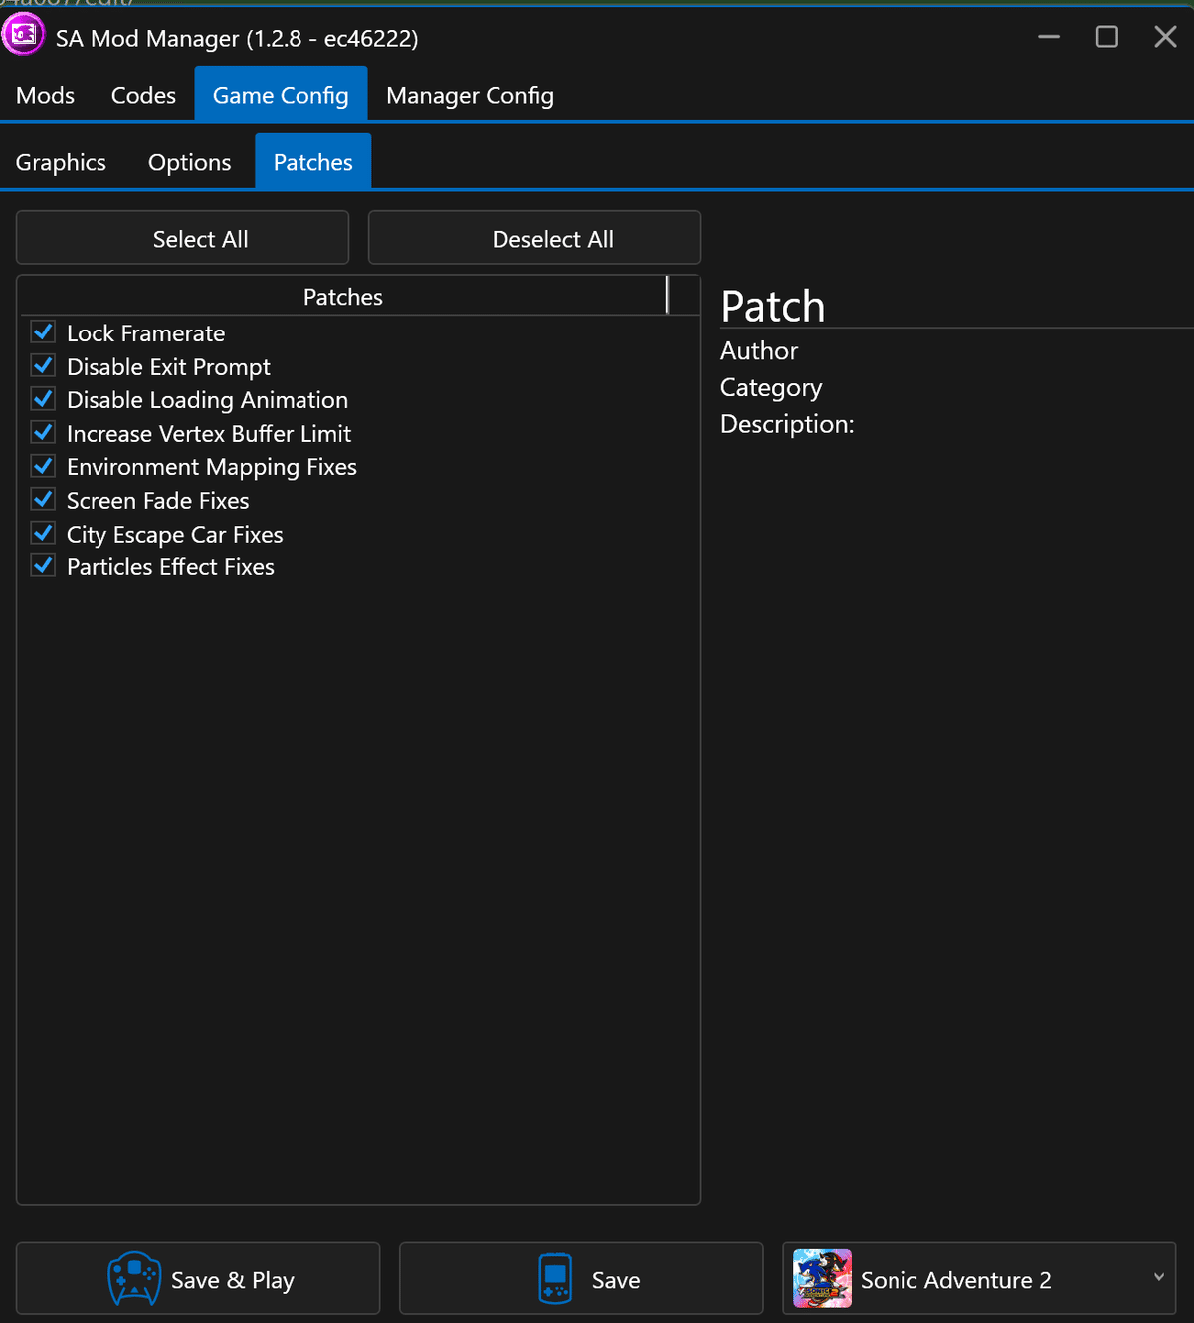Viewport: 1194px width, 1323px height.
Task: Uncheck the Lock Framerate patch
Action: [x=43, y=331]
